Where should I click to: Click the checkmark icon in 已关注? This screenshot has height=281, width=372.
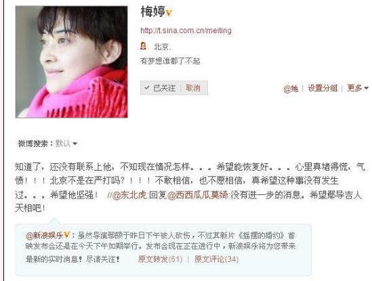147,88
